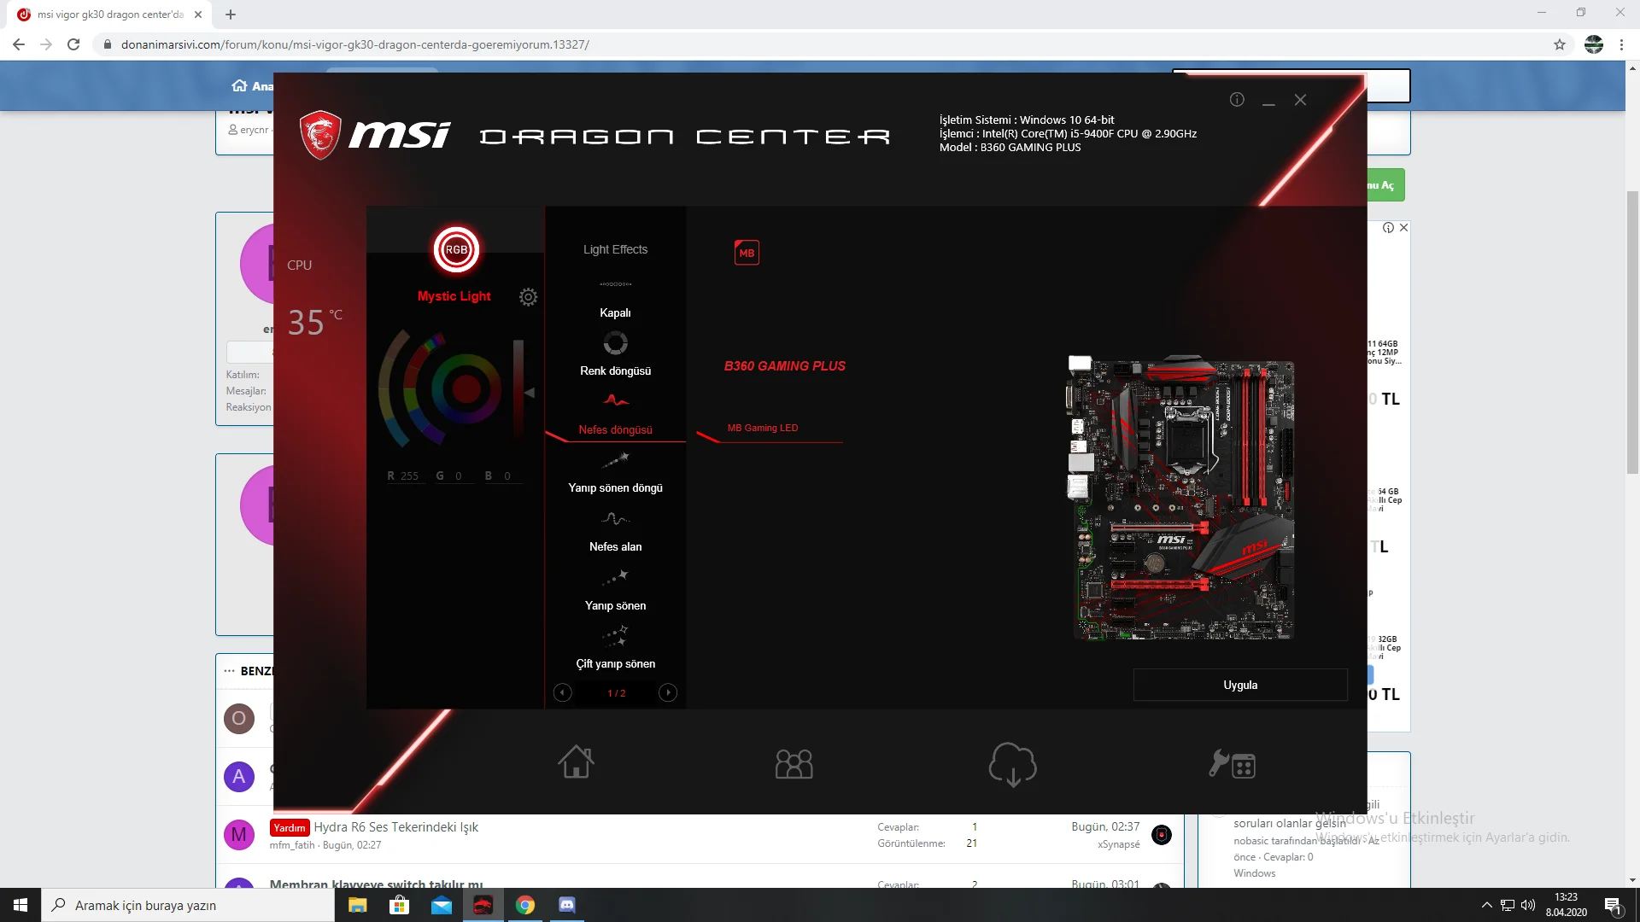Open Discord from the taskbar

click(567, 905)
